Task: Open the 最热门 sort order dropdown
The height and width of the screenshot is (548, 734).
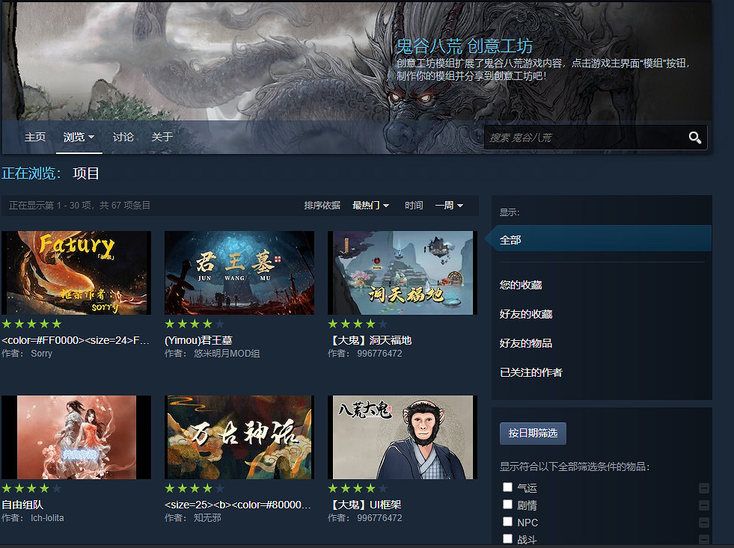Action: coord(370,206)
